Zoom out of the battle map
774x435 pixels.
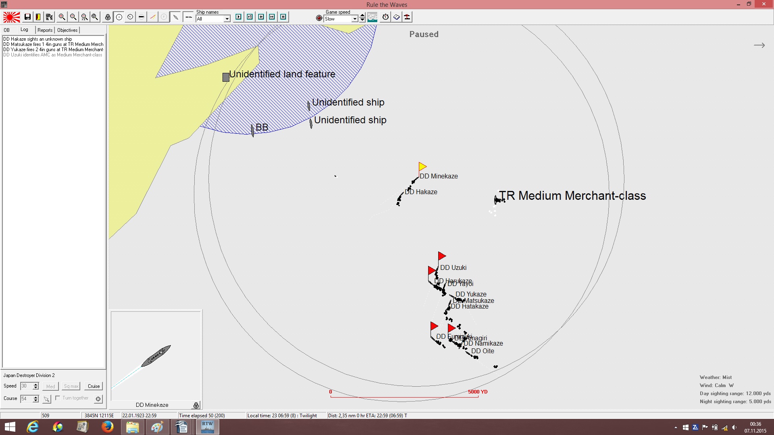[73, 17]
